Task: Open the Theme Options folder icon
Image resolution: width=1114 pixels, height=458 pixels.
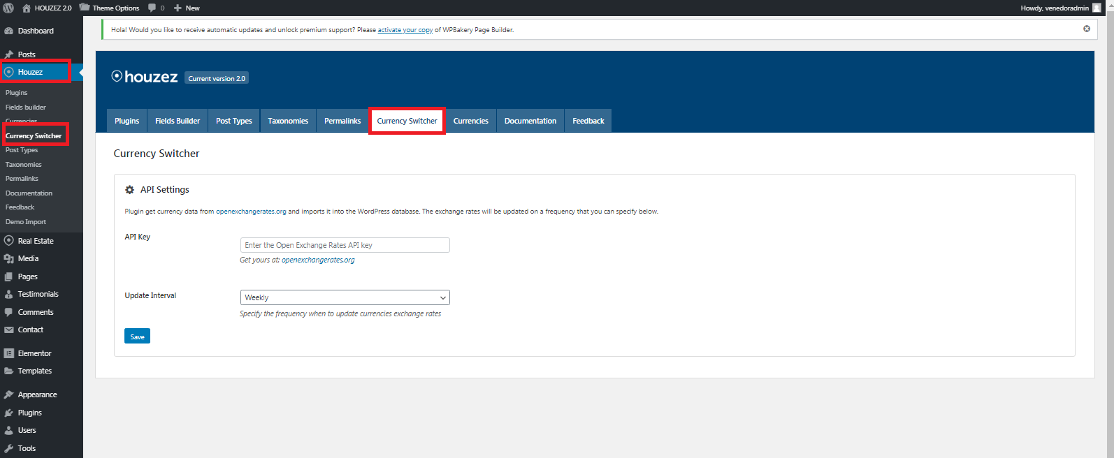Action: pos(85,8)
